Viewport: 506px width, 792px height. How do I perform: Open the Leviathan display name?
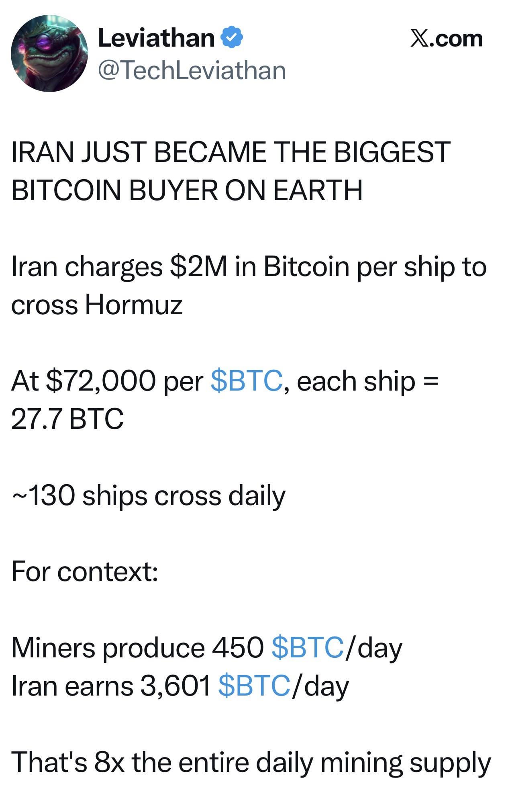tap(156, 38)
